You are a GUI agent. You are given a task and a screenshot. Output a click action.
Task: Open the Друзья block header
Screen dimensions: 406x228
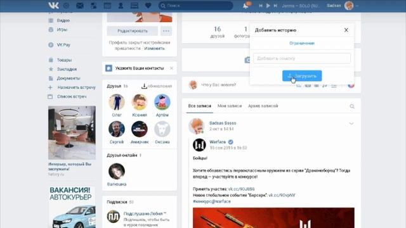click(117, 86)
